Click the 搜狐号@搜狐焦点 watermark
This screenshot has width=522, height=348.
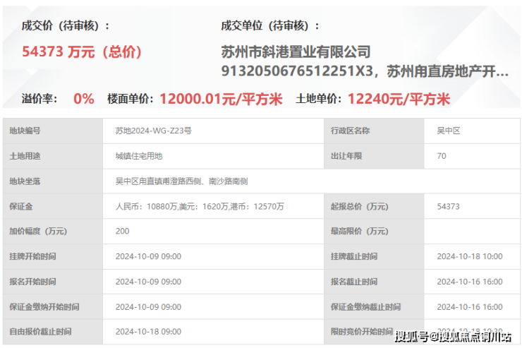tap(453, 337)
